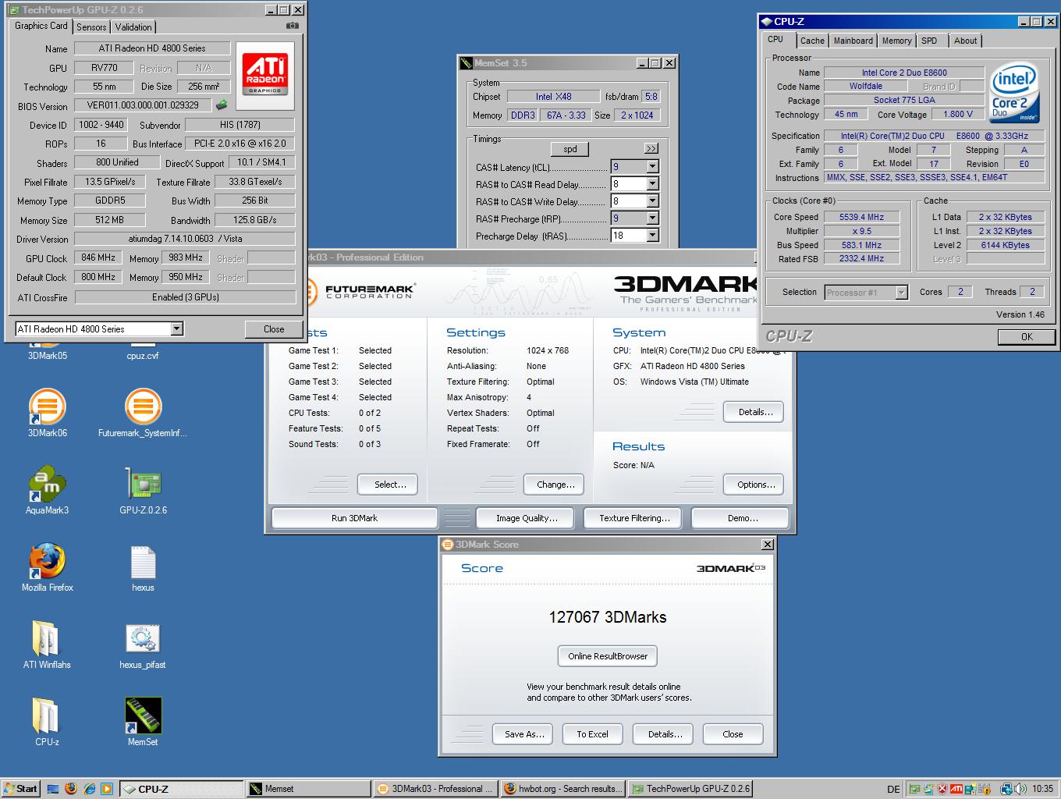This screenshot has width=1061, height=799.
Task: Click the GPU Clock 846 MHz field
Action: [x=98, y=258]
